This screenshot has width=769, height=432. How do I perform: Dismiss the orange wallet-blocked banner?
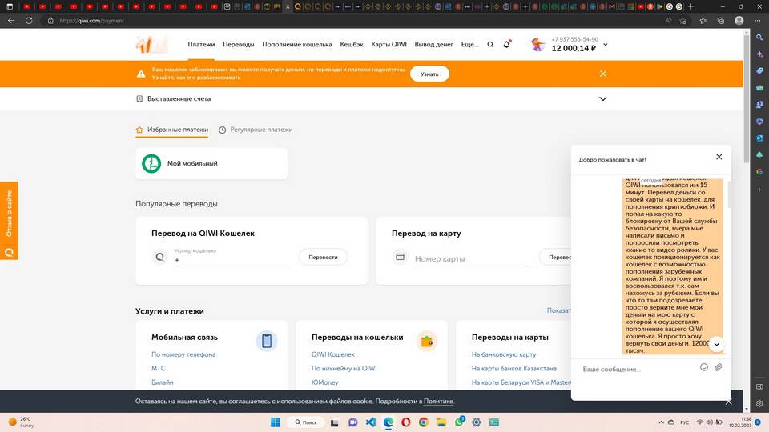602,74
